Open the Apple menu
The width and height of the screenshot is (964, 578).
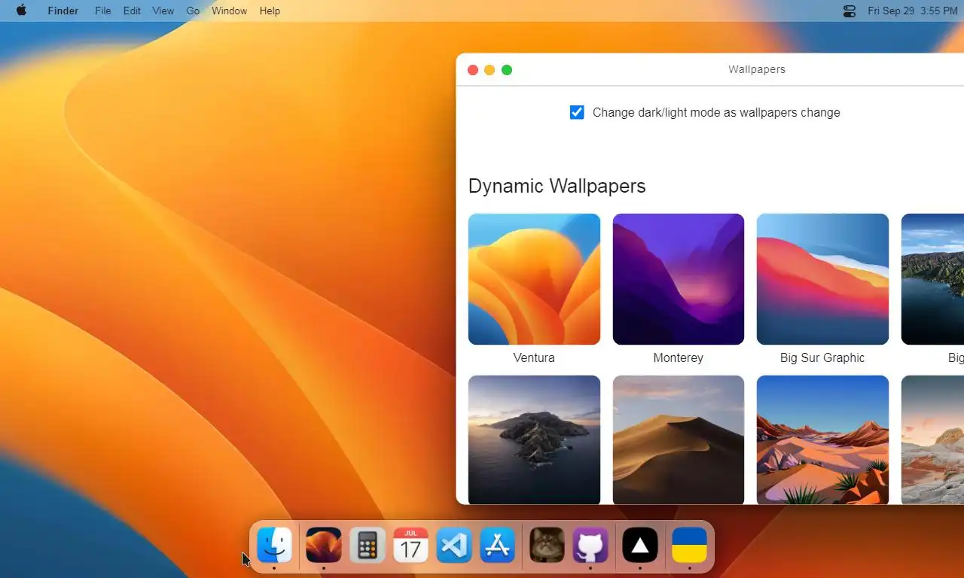click(21, 11)
